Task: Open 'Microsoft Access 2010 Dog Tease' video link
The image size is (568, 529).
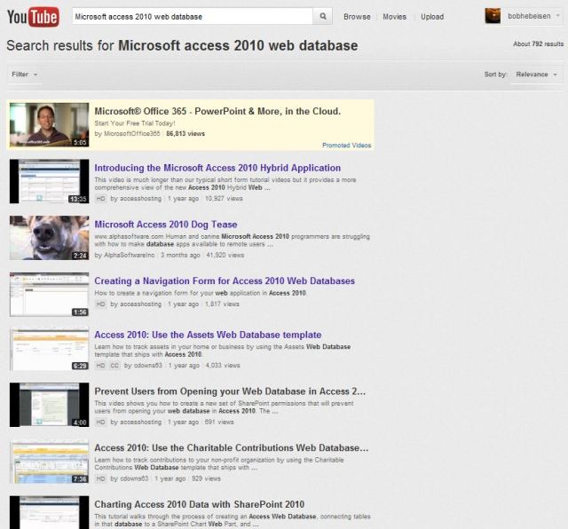Action: 166,225
